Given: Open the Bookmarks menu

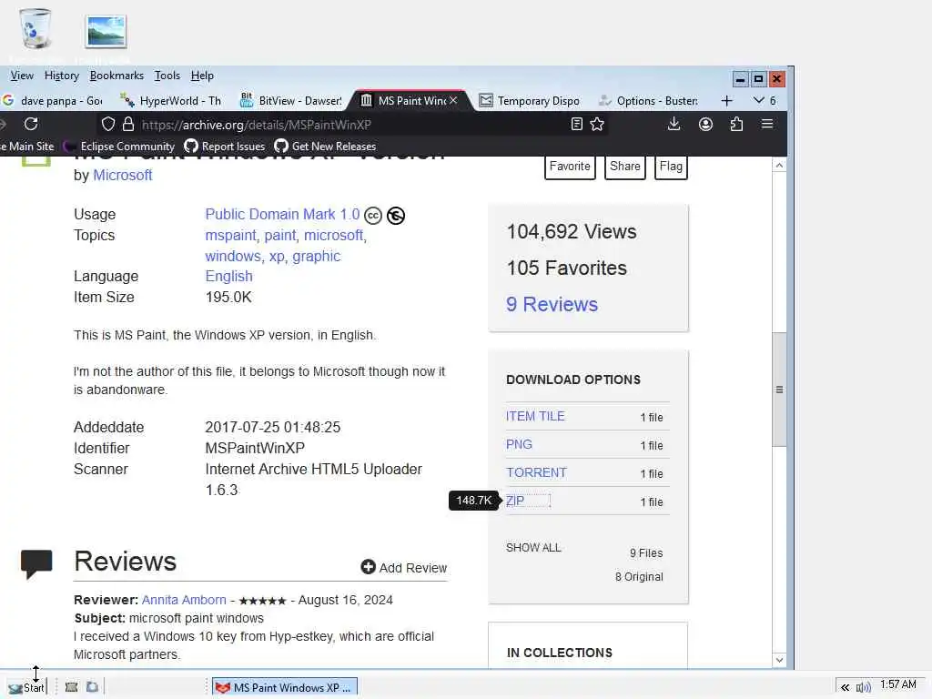Looking at the screenshot, I should pos(116,76).
